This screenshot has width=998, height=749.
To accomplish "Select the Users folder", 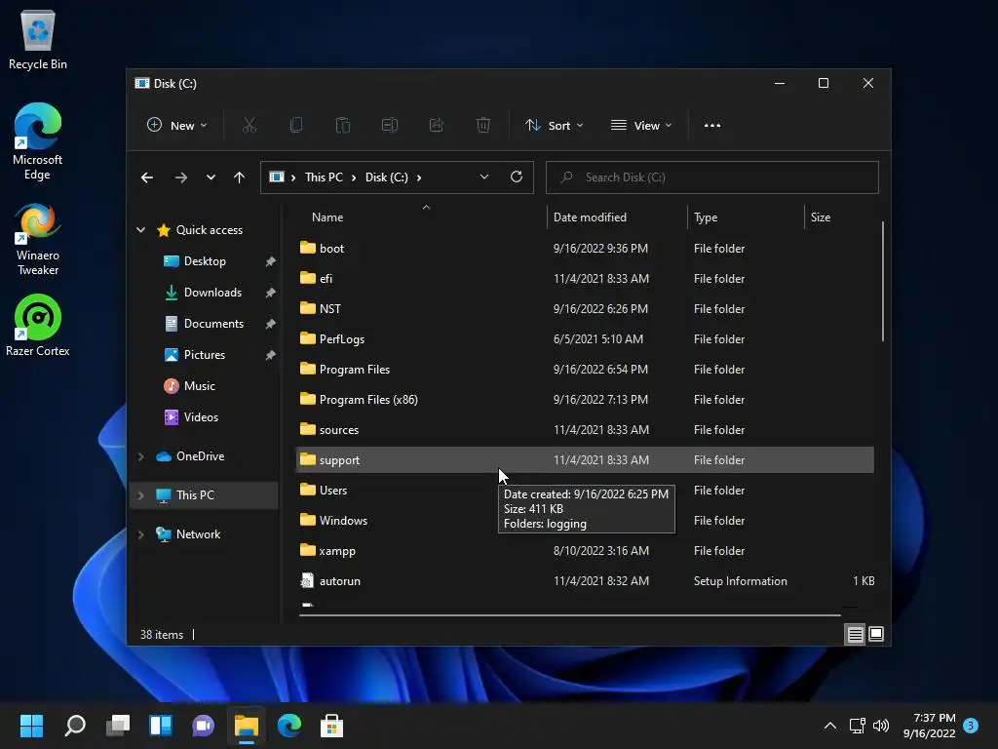I will tap(585, 491).
